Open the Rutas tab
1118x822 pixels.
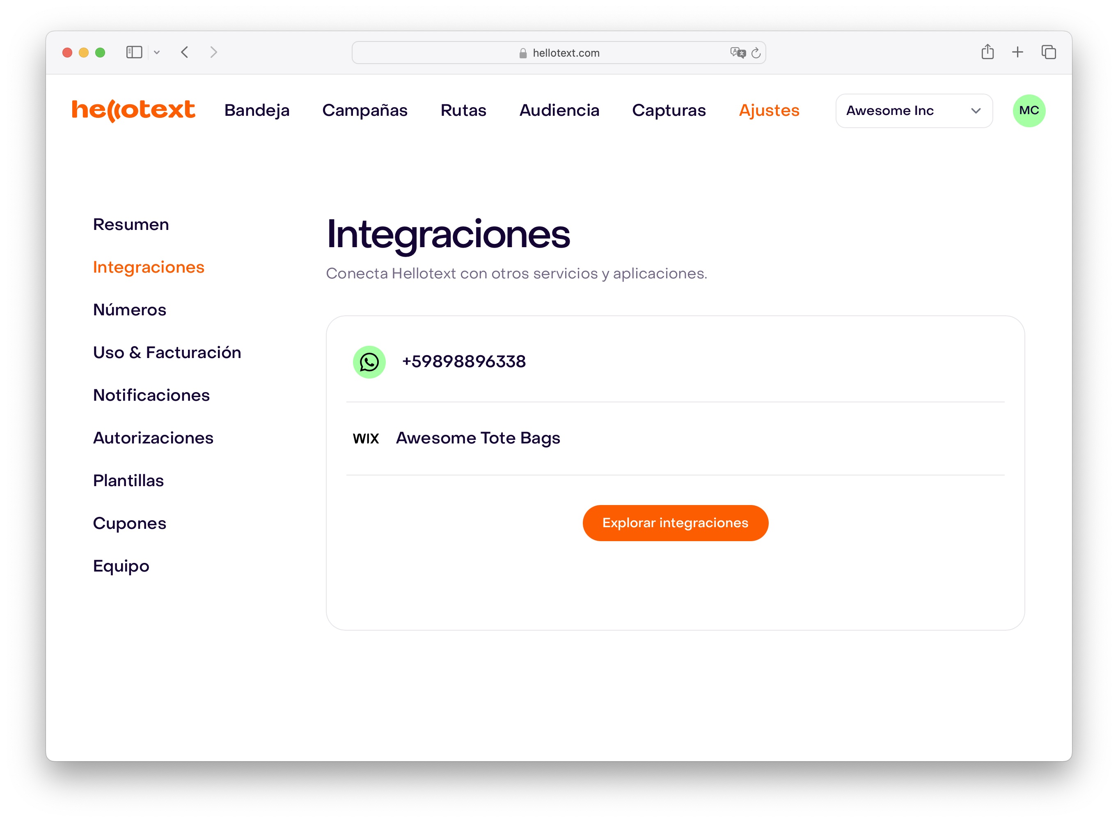463,110
